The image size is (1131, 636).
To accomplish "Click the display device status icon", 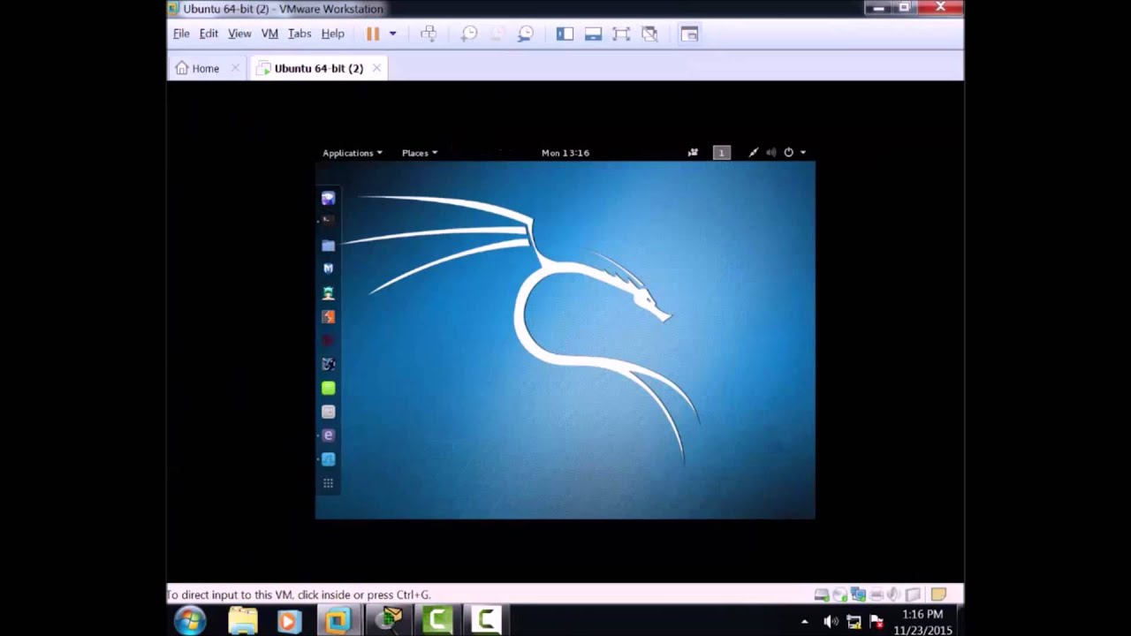I will 913,595.
